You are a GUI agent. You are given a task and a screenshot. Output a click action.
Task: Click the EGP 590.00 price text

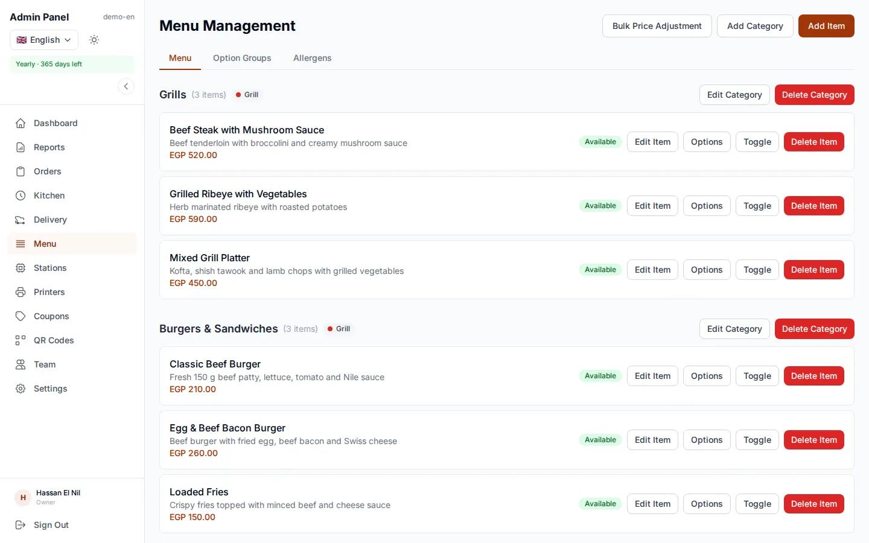[x=193, y=219]
